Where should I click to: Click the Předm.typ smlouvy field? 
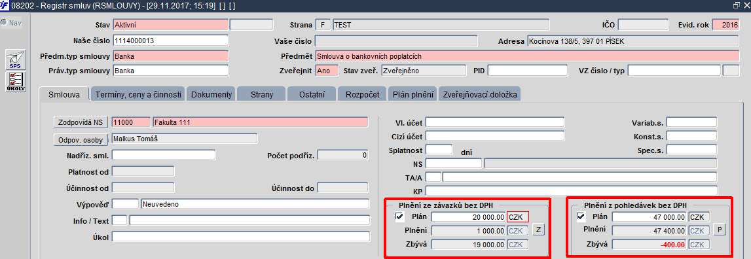coord(170,56)
